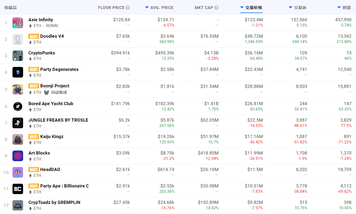Click the 收藏品 column header
The height and width of the screenshot is (214, 356).
tap(11, 8)
